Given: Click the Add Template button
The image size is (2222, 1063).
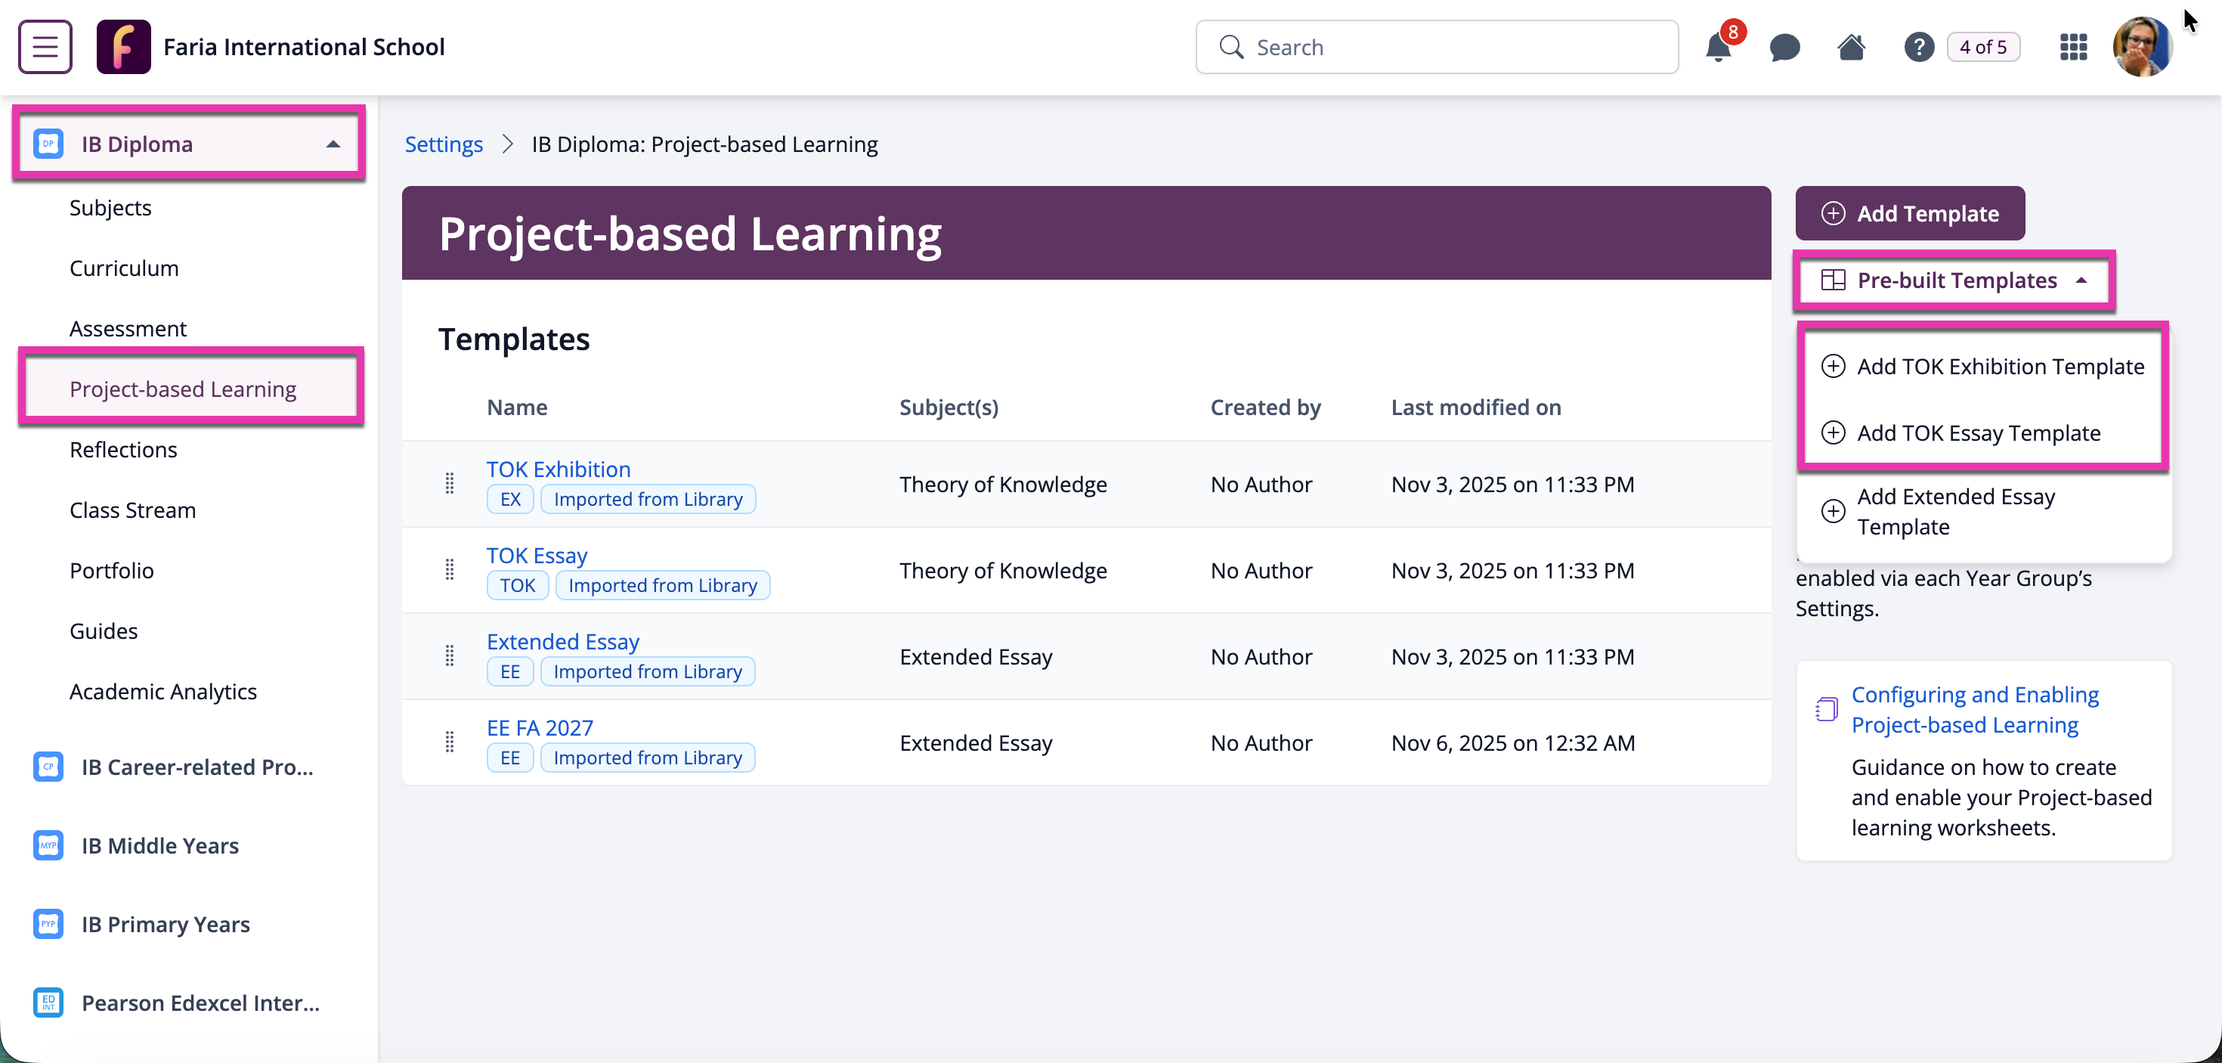Looking at the screenshot, I should [x=1910, y=213].
